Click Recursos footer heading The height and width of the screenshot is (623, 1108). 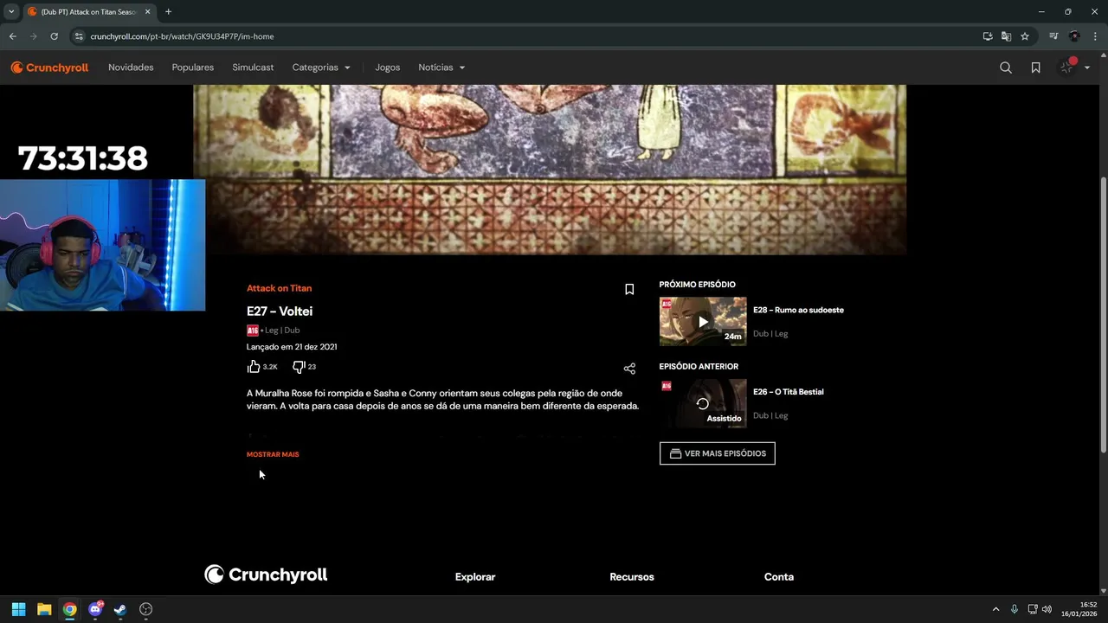click(x=632, y=577)
